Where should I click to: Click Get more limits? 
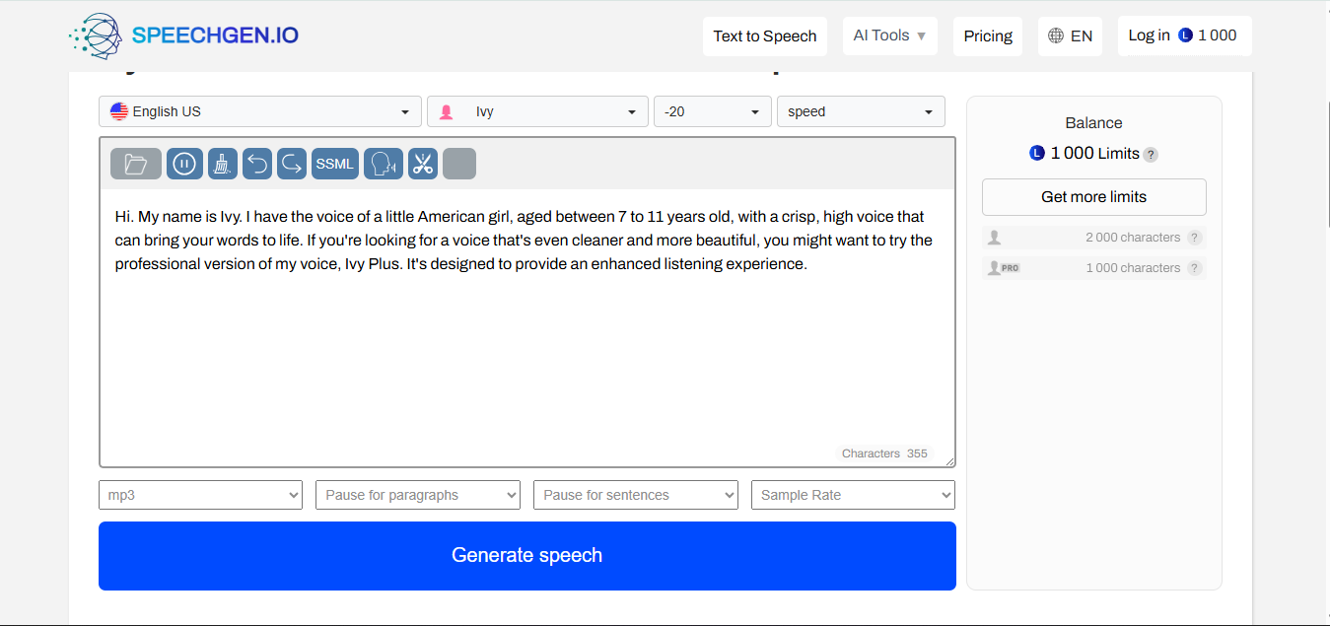pyautogui.click(x=1093, y=197)
